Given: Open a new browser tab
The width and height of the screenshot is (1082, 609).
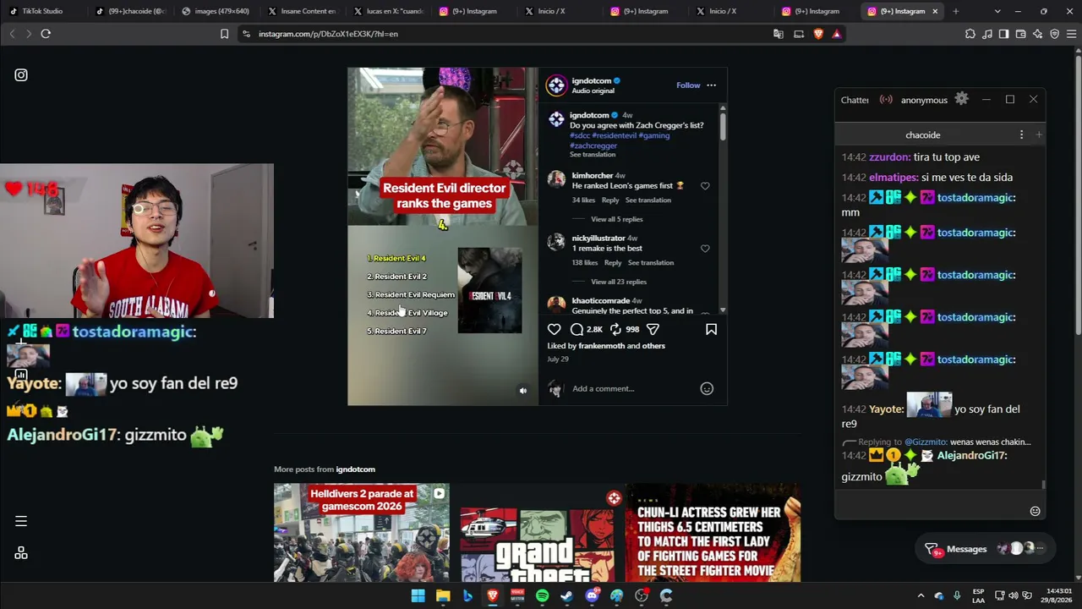Looking at the screenshot, I should tap(955, 11).
